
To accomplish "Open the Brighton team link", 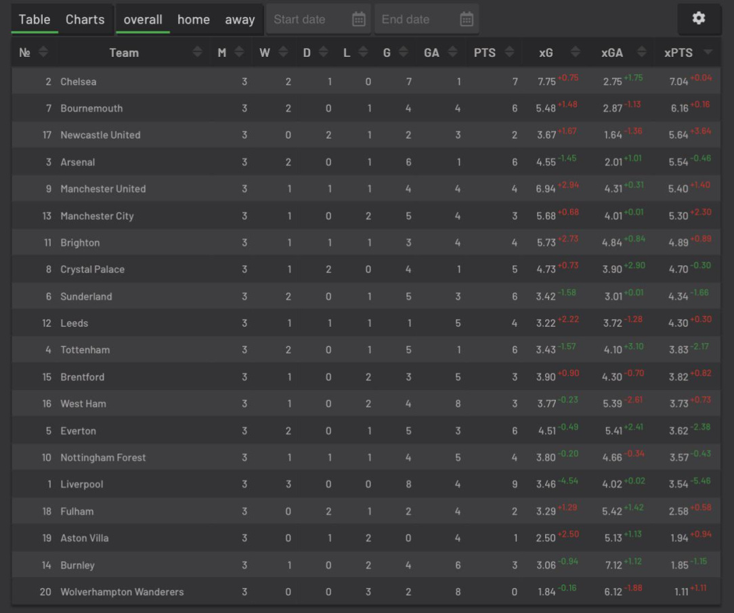I will [x=80, y=243].
